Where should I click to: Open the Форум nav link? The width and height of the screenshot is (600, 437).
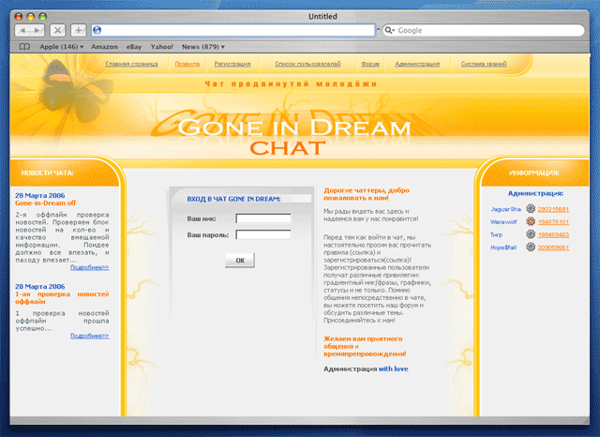click(x=370, y=64)
